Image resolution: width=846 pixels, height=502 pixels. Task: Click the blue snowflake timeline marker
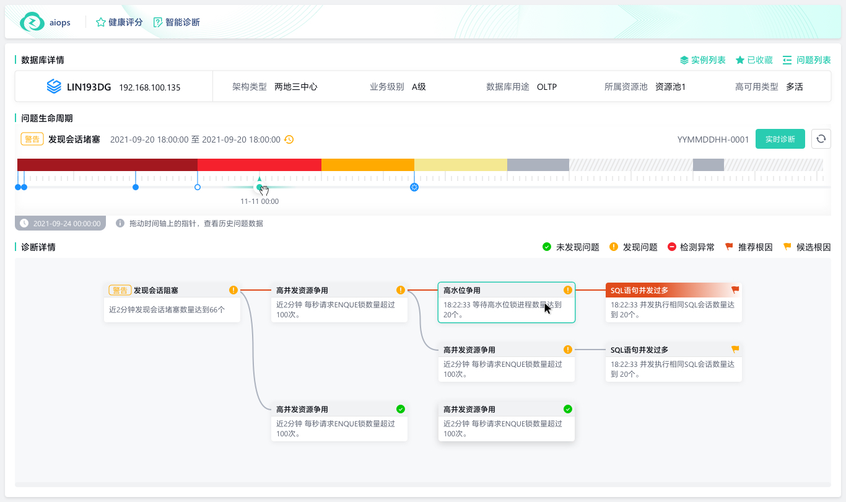[x=414, y=187]
